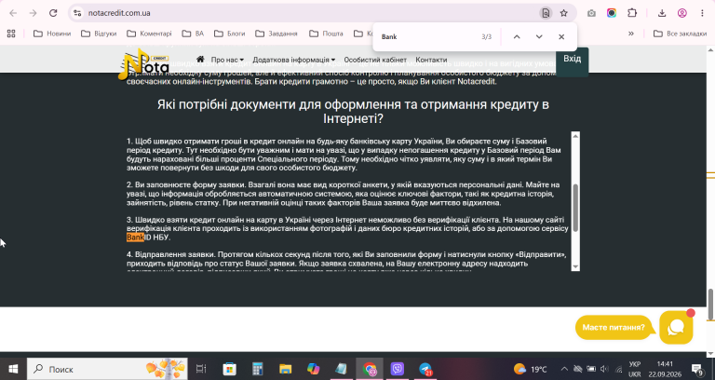Open the browser profile avatar

pyautogui.click(x=682, y=13)
